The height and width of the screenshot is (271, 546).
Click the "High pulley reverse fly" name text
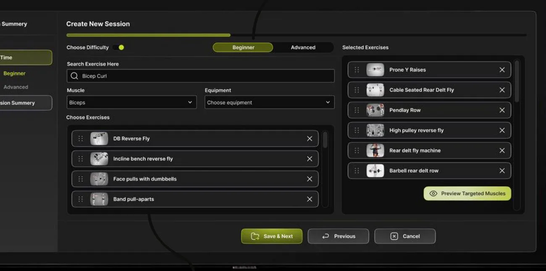pyautogui.click(x=416, y=130)
